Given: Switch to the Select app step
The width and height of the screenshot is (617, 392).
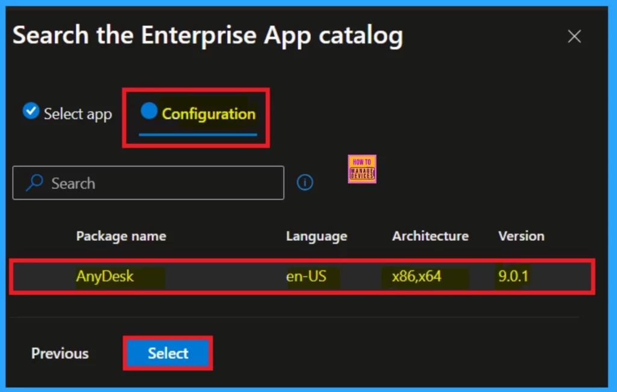Looking at the screenshot, I should tap(67, 113).
